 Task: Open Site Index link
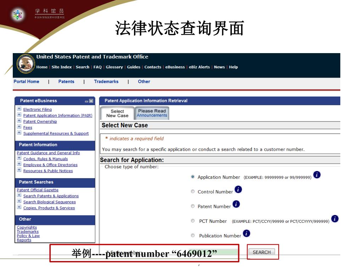point(62,67)
